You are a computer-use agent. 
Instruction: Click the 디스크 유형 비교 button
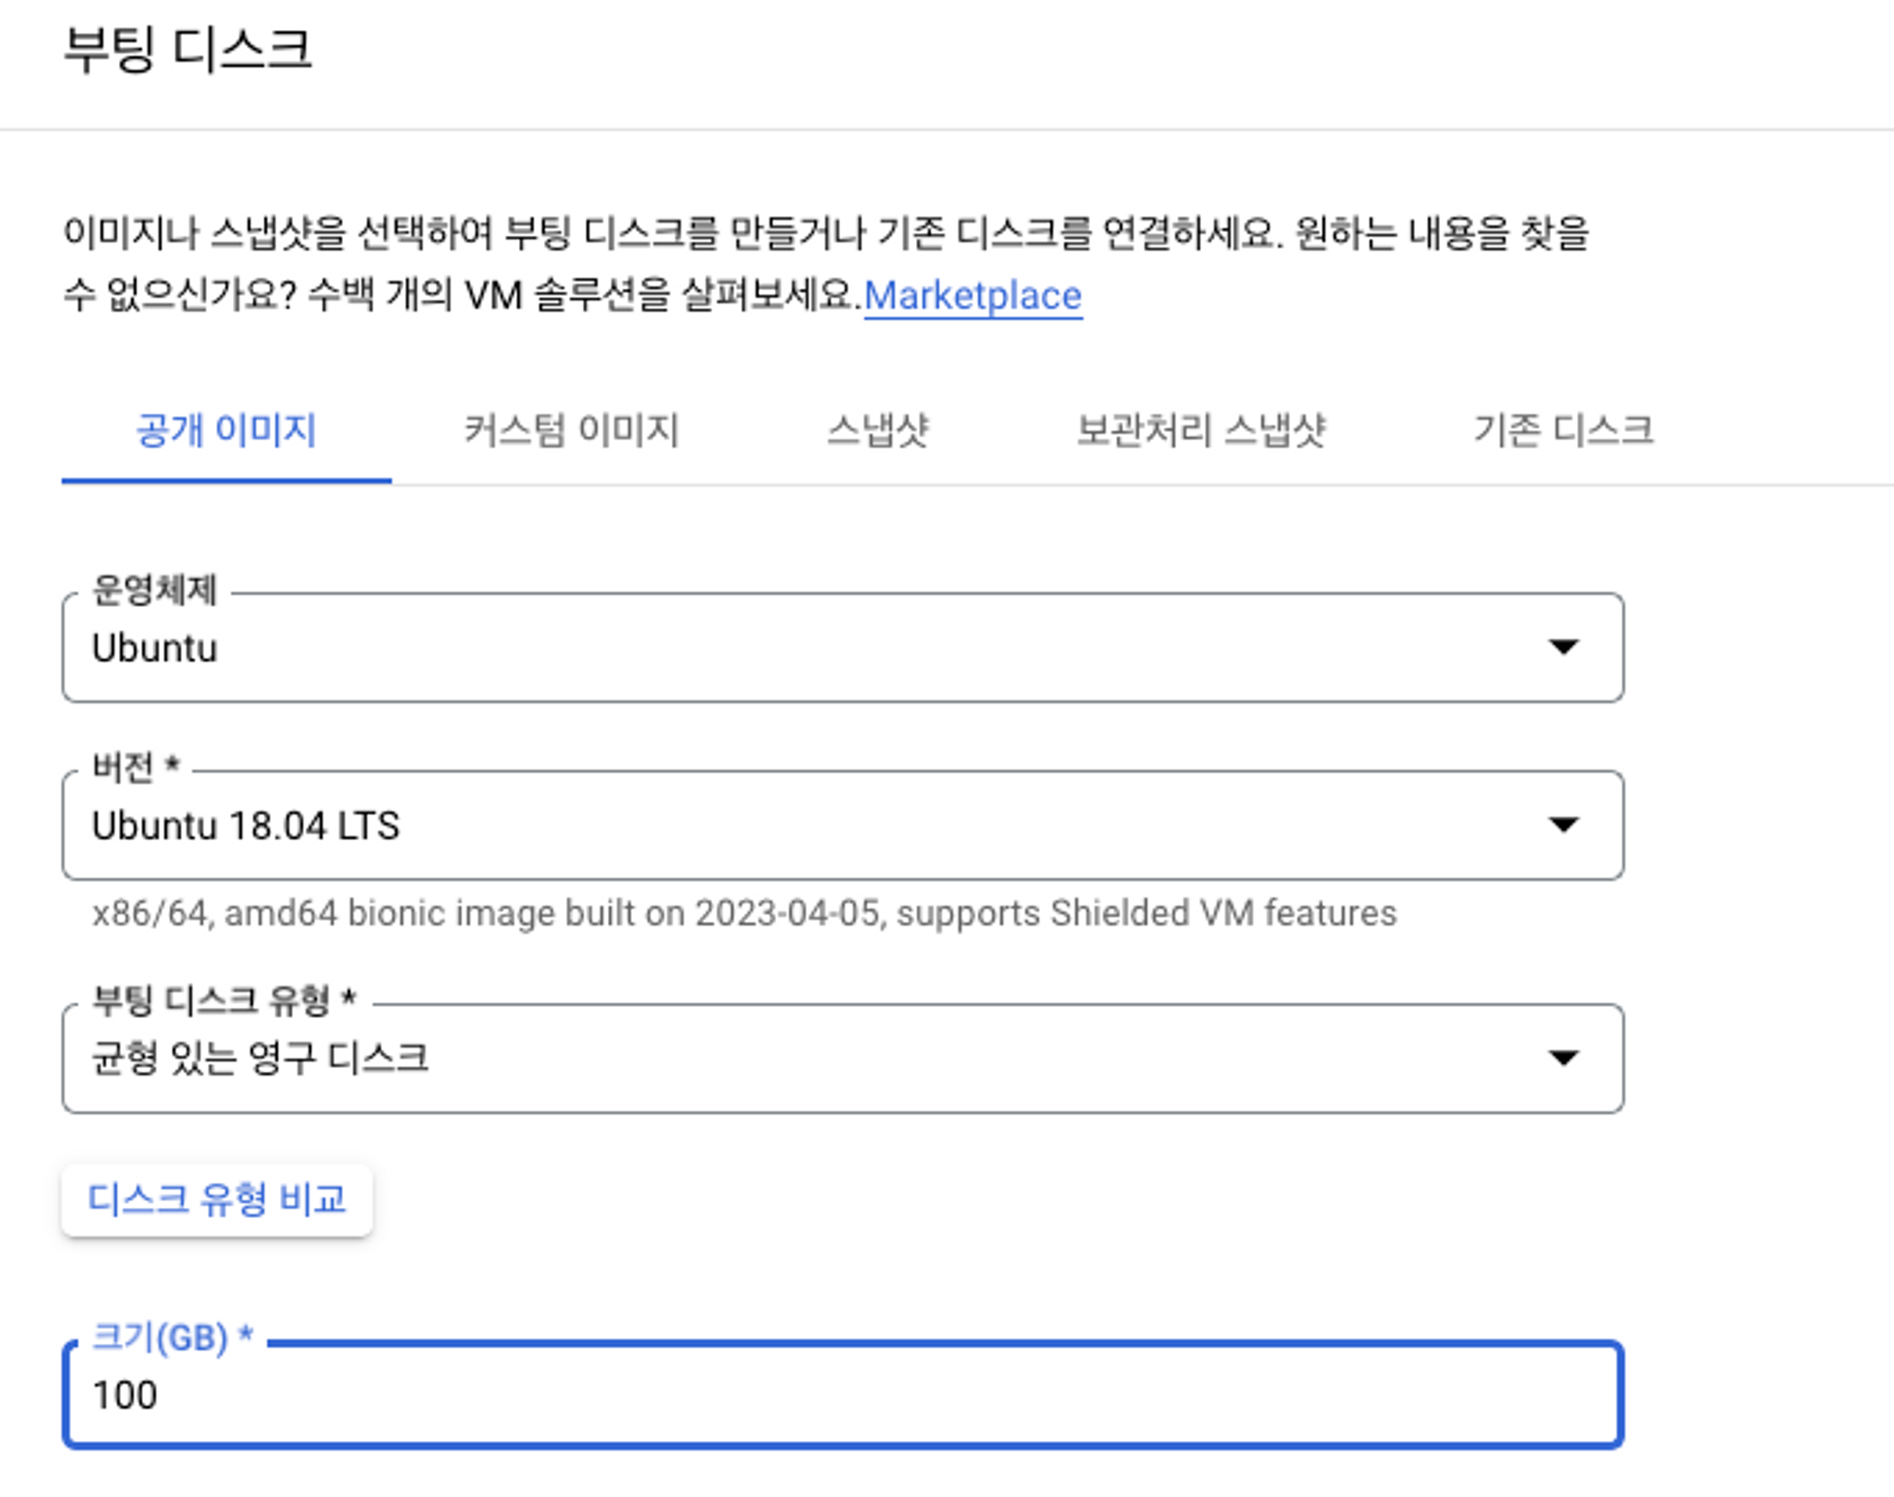(216, 1199)
